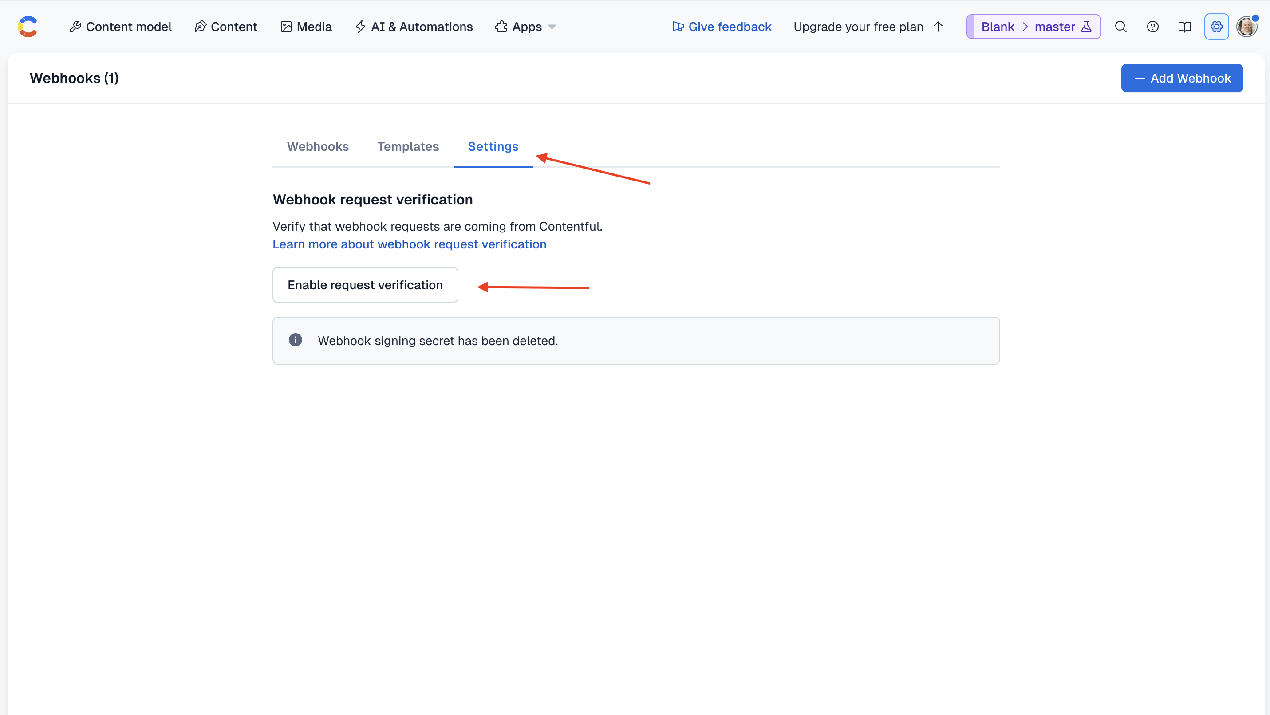Switch to the Templates tab

coord(408,146)
